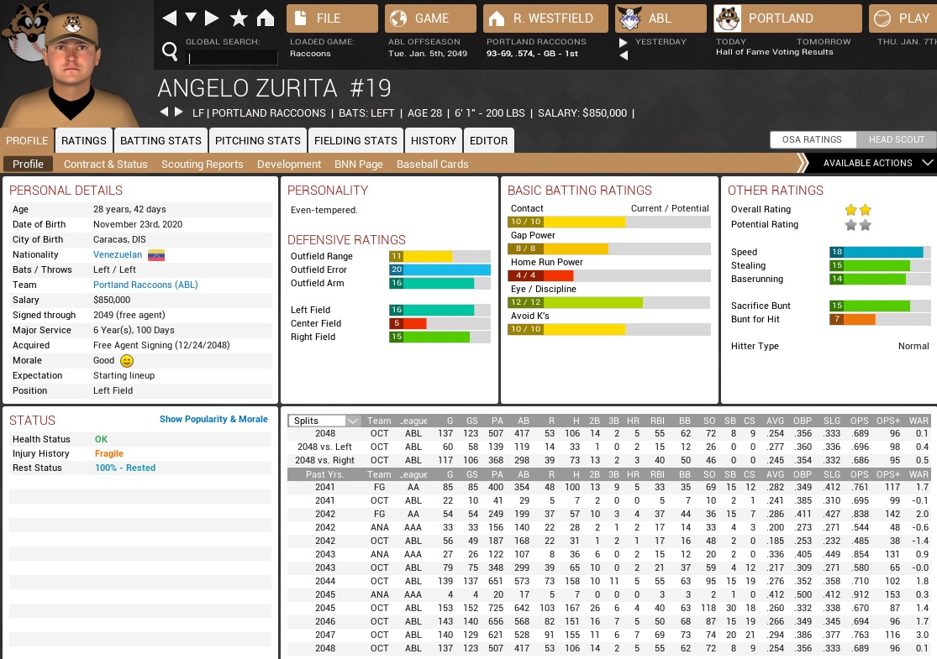
Task: Open the Venezuelan nationality link
Action: pyautogui.click(x=118, y=254)
